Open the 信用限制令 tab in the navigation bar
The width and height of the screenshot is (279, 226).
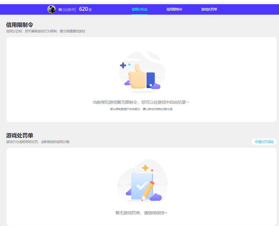174,9
